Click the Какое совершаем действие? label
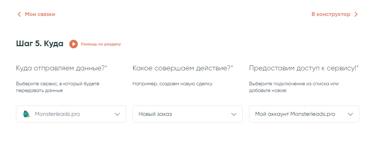The height and width of the screenshot is (151, 387). pos(182,68)
